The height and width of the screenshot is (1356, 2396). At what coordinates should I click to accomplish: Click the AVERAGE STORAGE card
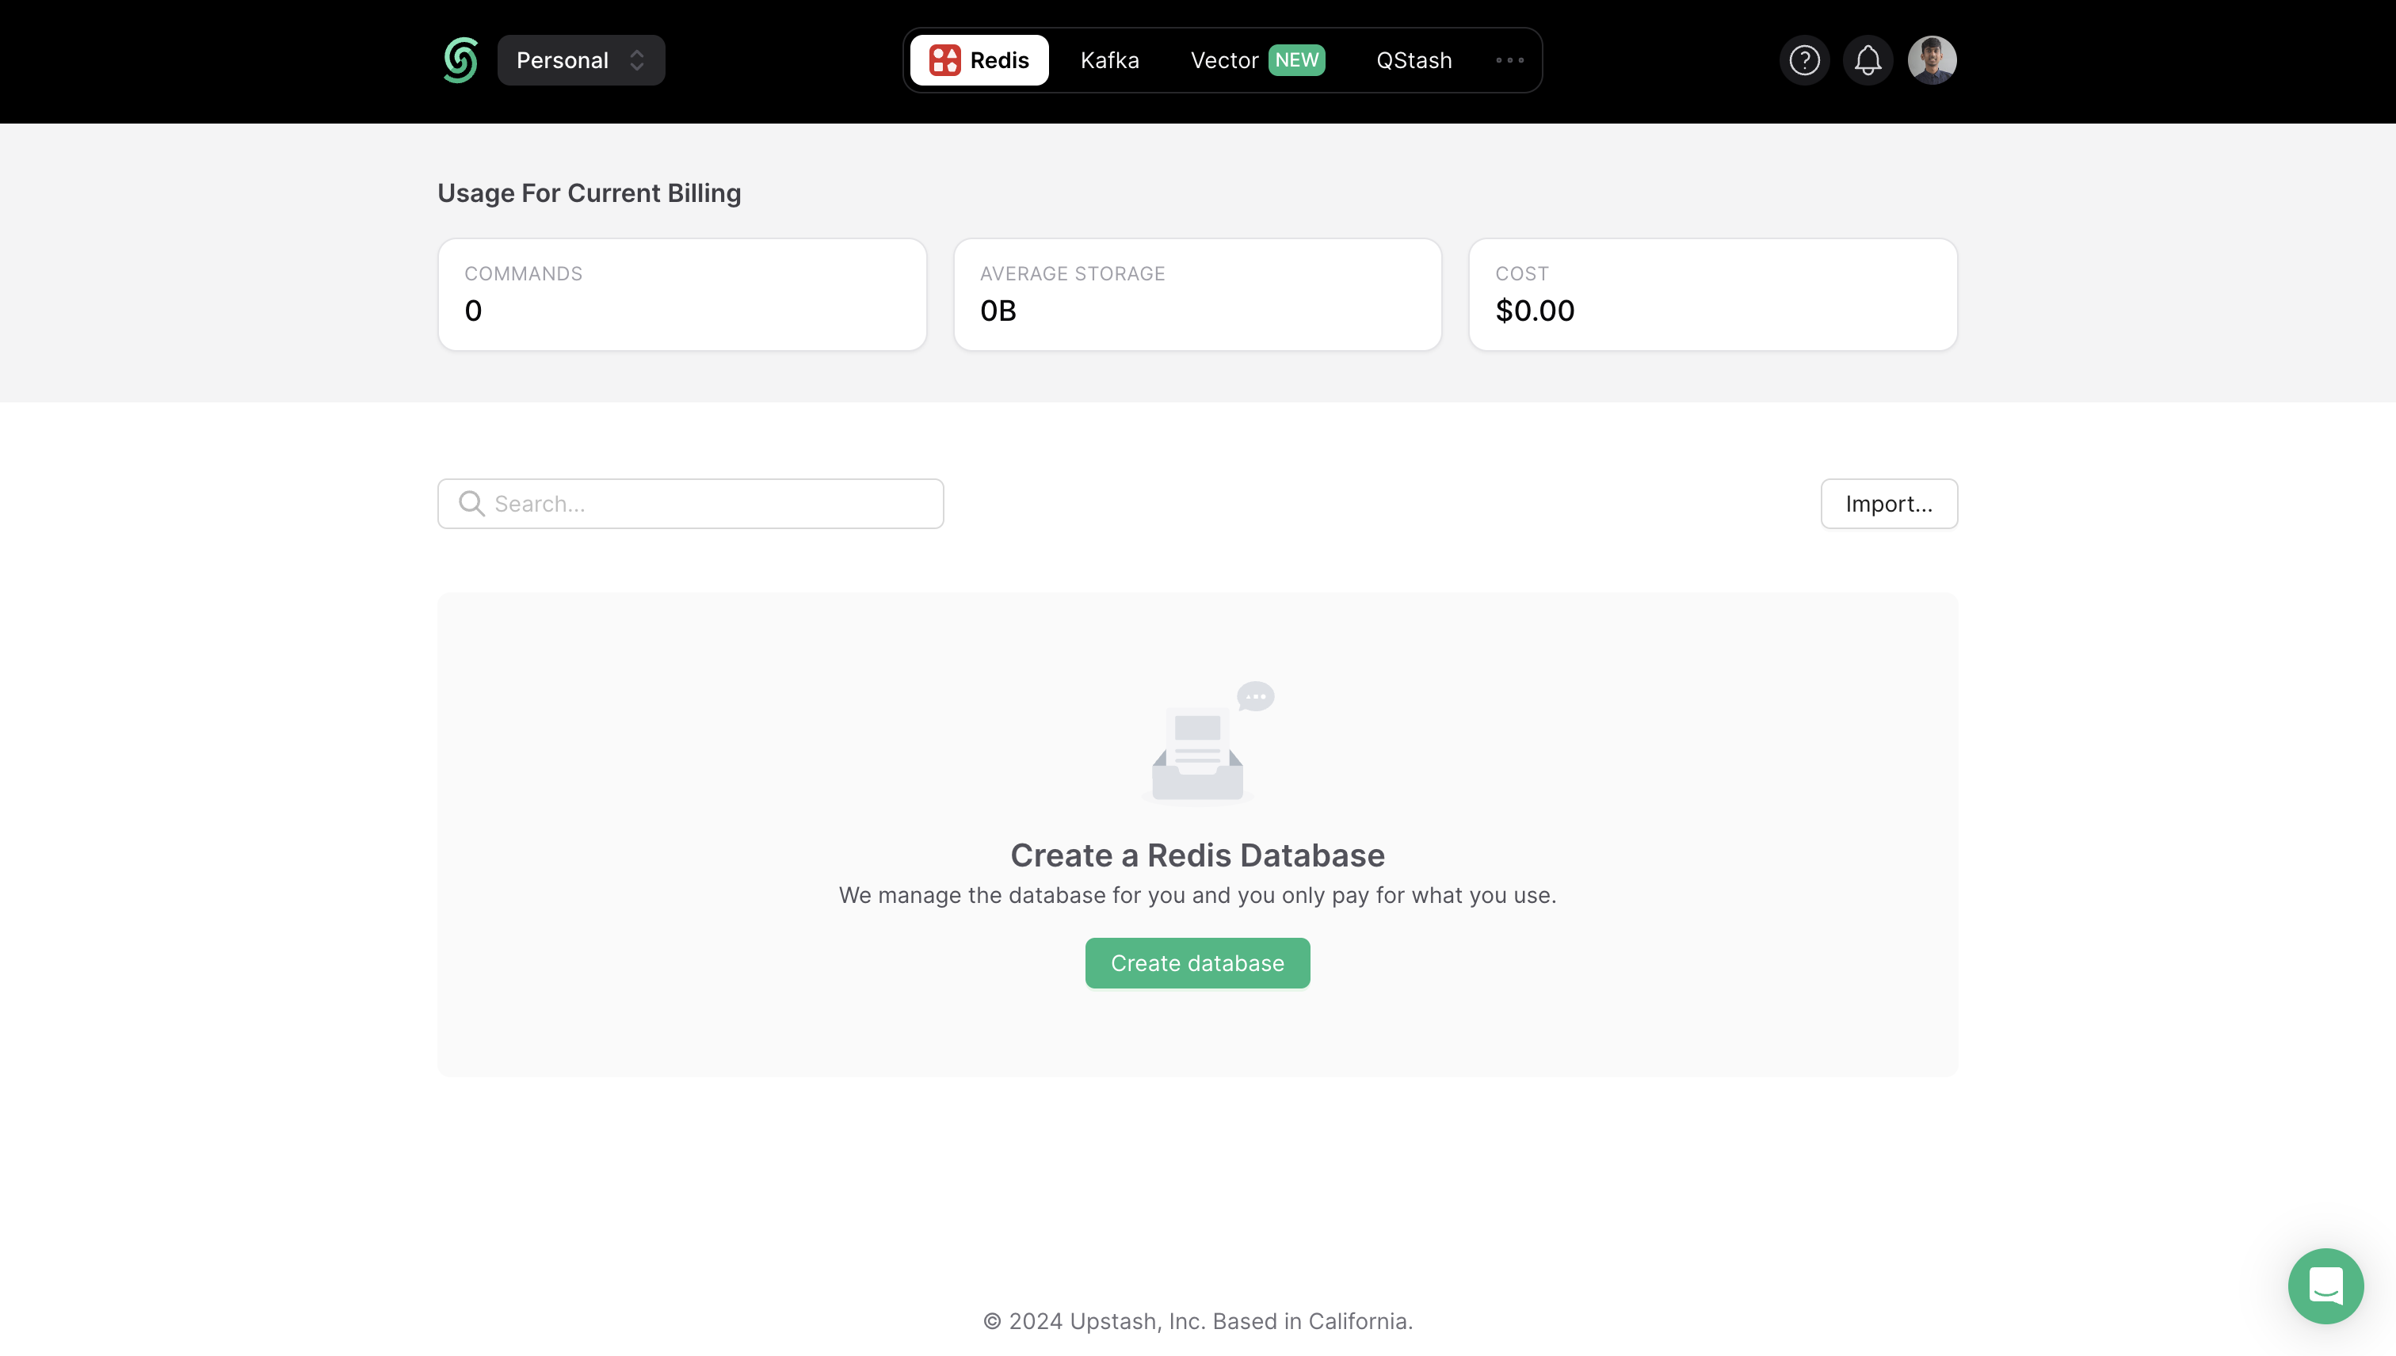(1198, 295)
